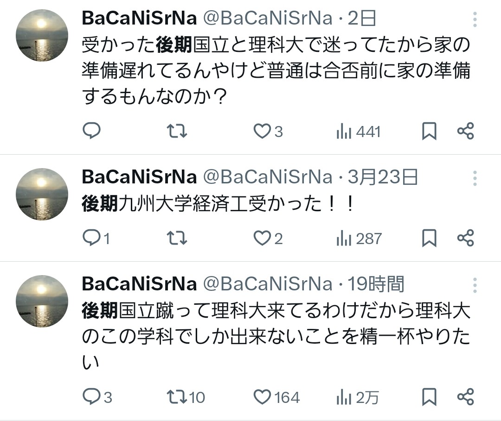Share the tweet about 理科大のこの学科
Image resolution: width=501 pixels, height=421 pixels.
[465, 397]
